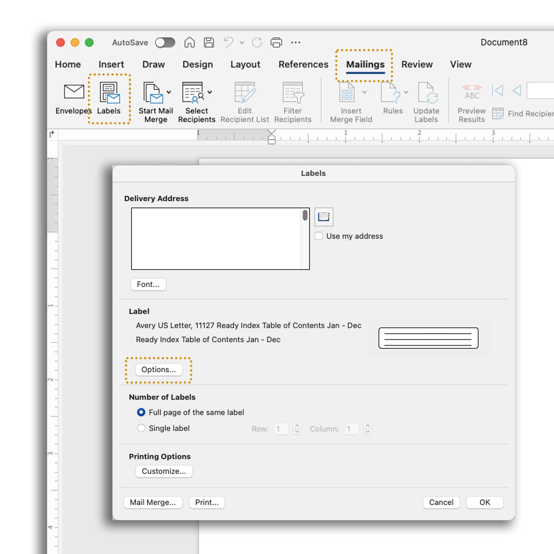Click the Start Mail Merge icon
The width and height of the screenshot is (554, 554).
coord(153,92)
